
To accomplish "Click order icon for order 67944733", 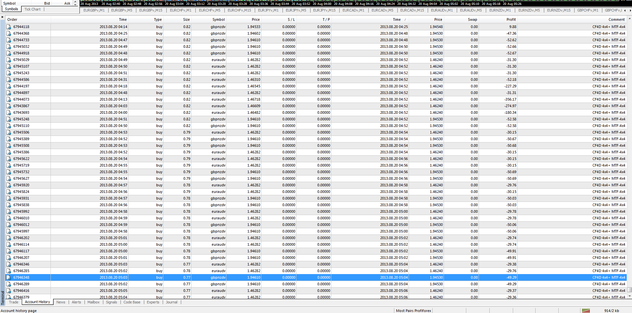I will (x=9, y=40).
